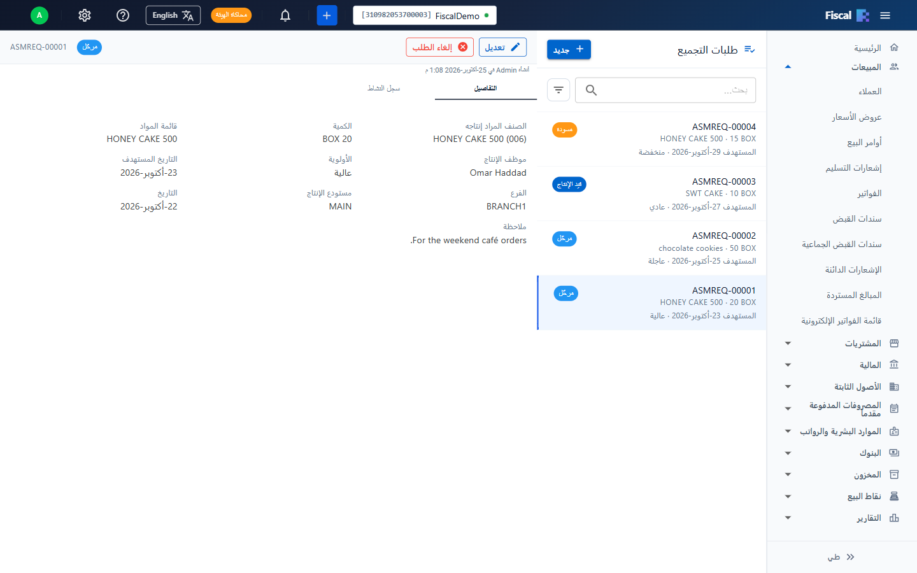The image size is (917, 573).
Task: Click the المشتريات store icon
Action: 894,343
